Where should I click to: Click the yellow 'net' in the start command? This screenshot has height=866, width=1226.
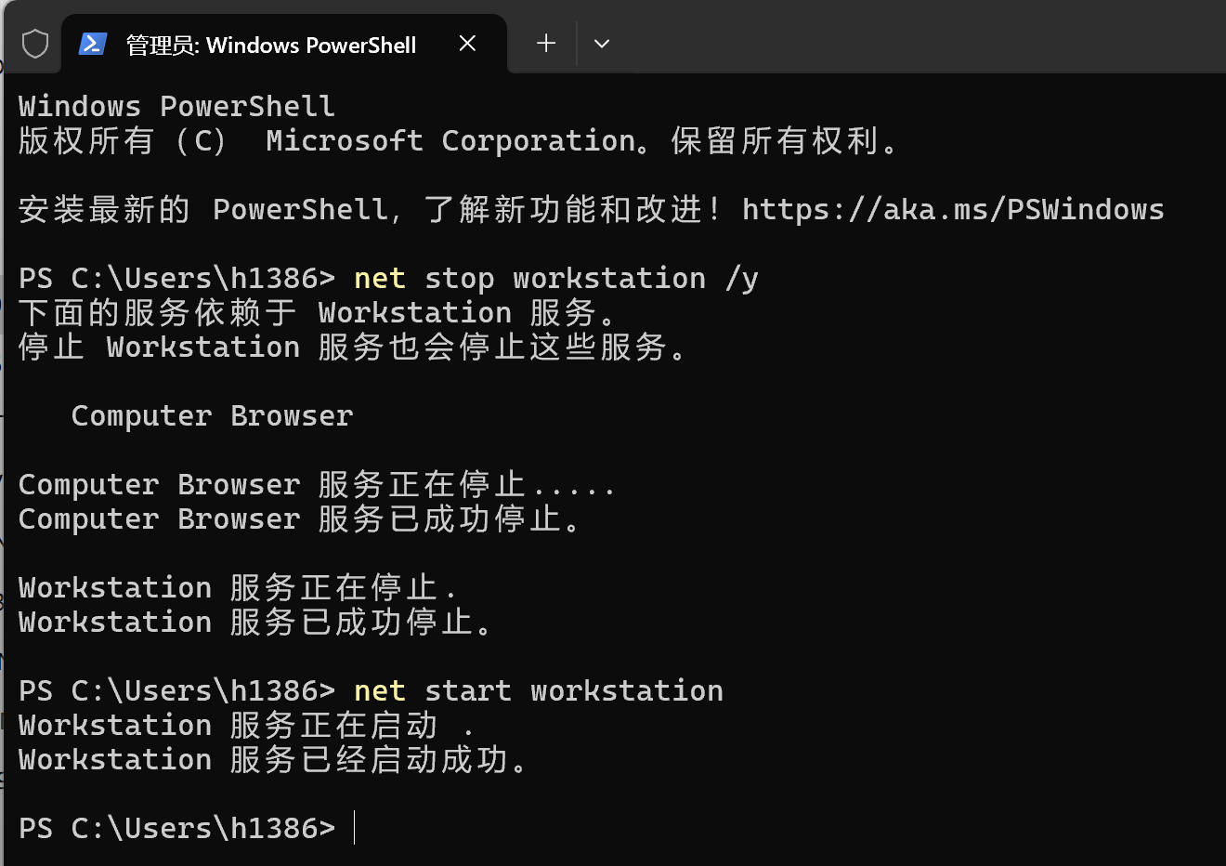[379, 691]
